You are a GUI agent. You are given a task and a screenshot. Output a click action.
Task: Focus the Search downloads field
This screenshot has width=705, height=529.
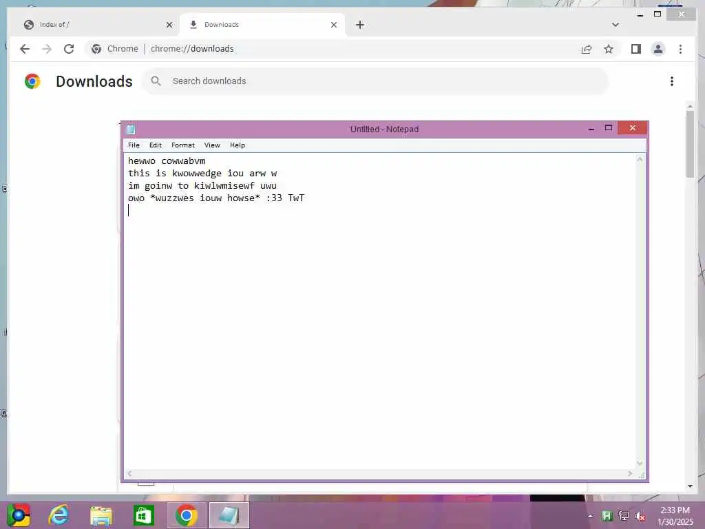pos(375,81)
